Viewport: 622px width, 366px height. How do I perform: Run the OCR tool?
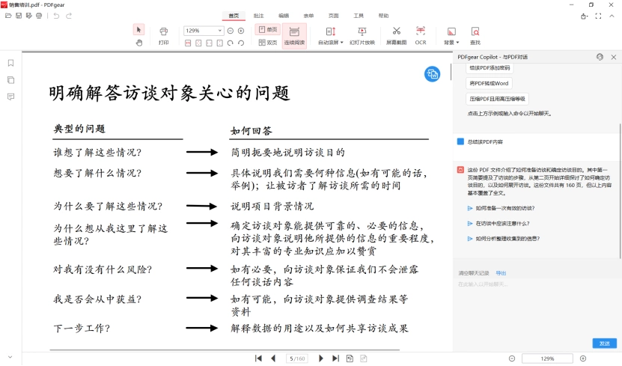pos(421,36)
